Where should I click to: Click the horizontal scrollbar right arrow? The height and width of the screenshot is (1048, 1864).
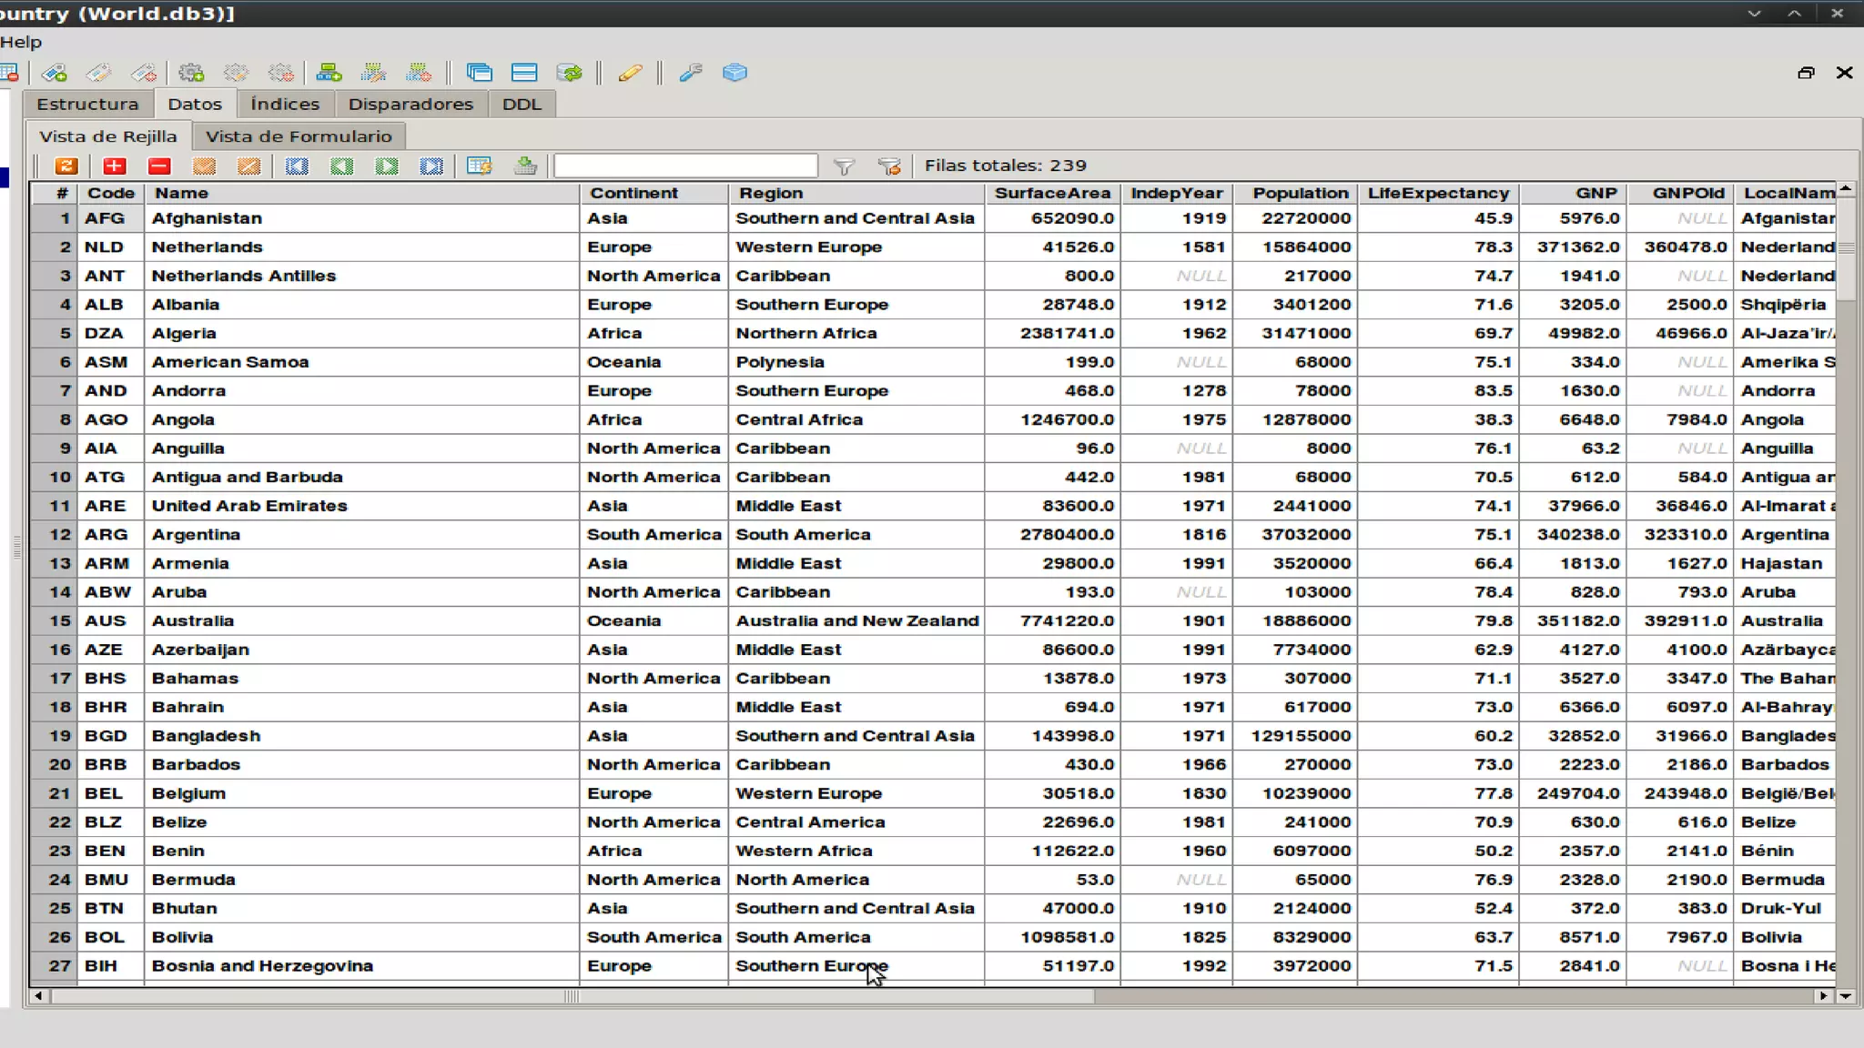1823,996
